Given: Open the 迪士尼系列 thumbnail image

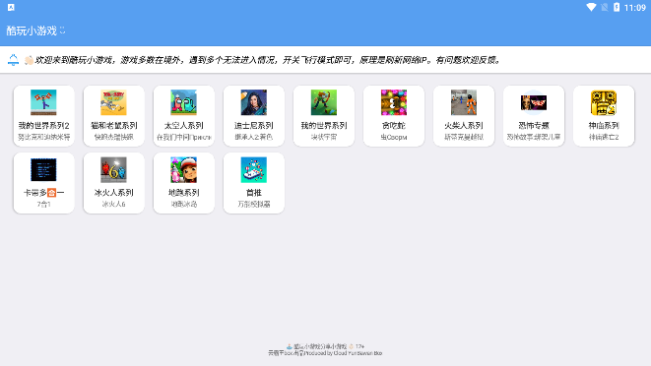Looking at the screenshot, I should [x=254, y=102].
